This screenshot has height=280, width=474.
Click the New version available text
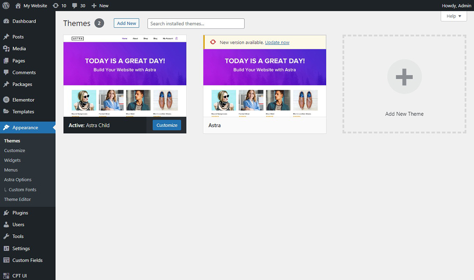click(242, 42)
